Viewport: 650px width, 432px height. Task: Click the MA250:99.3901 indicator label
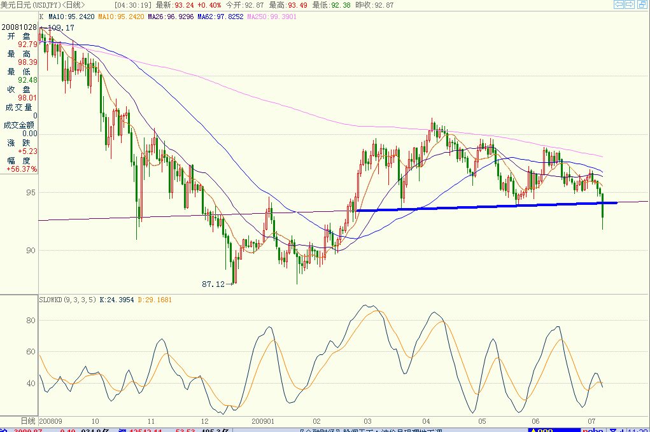[272, 17]
